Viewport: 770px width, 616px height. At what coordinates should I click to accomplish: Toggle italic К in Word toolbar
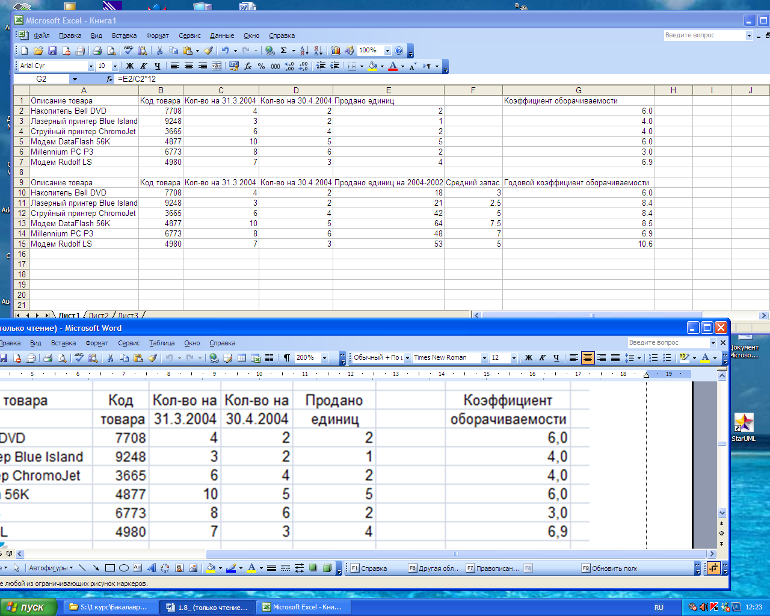click(x=543, y=358)
